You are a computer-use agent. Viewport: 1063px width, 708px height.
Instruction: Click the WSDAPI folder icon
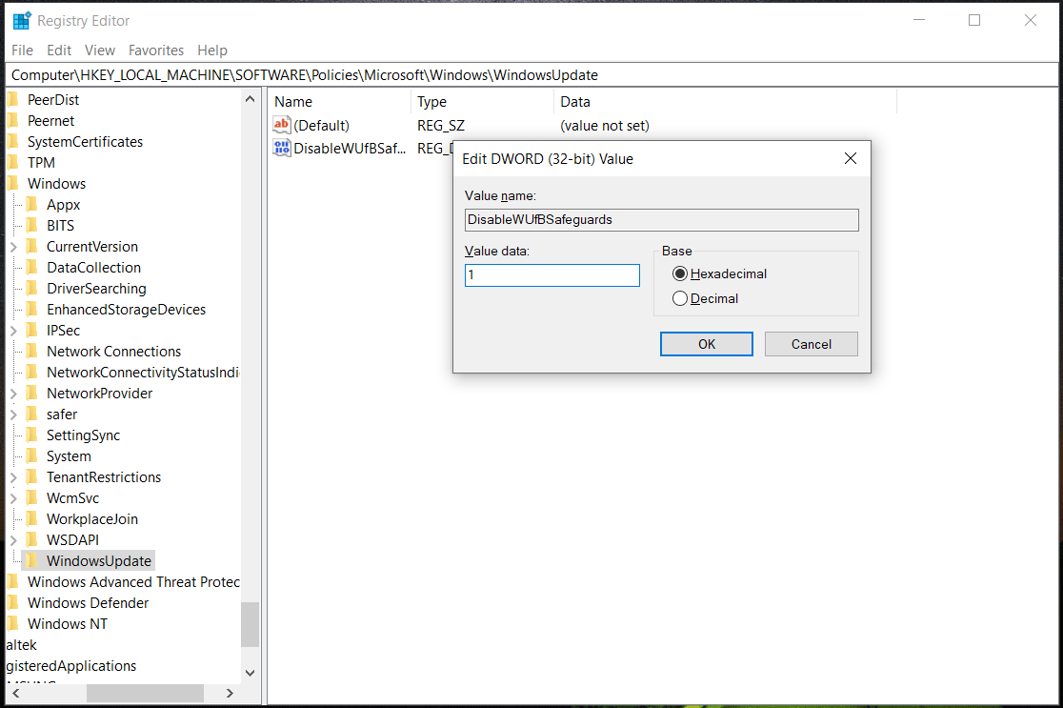(x=31, y=541)
